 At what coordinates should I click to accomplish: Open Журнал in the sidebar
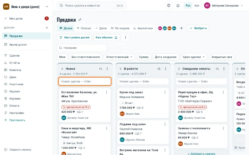coord(26,91)
